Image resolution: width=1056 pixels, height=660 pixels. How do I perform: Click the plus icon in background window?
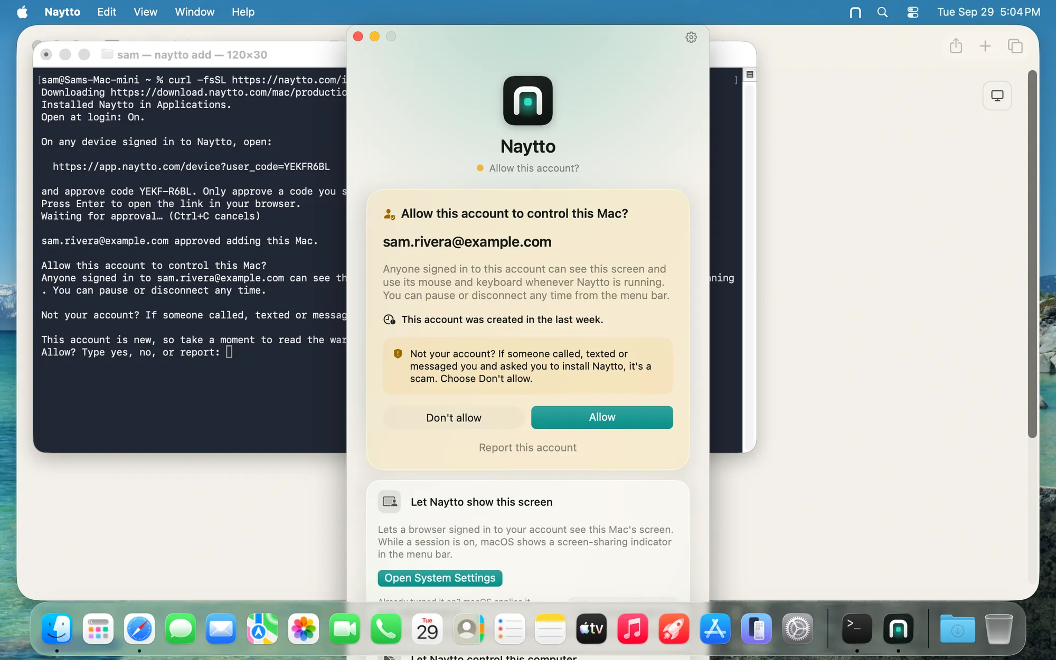pos(985,46)
